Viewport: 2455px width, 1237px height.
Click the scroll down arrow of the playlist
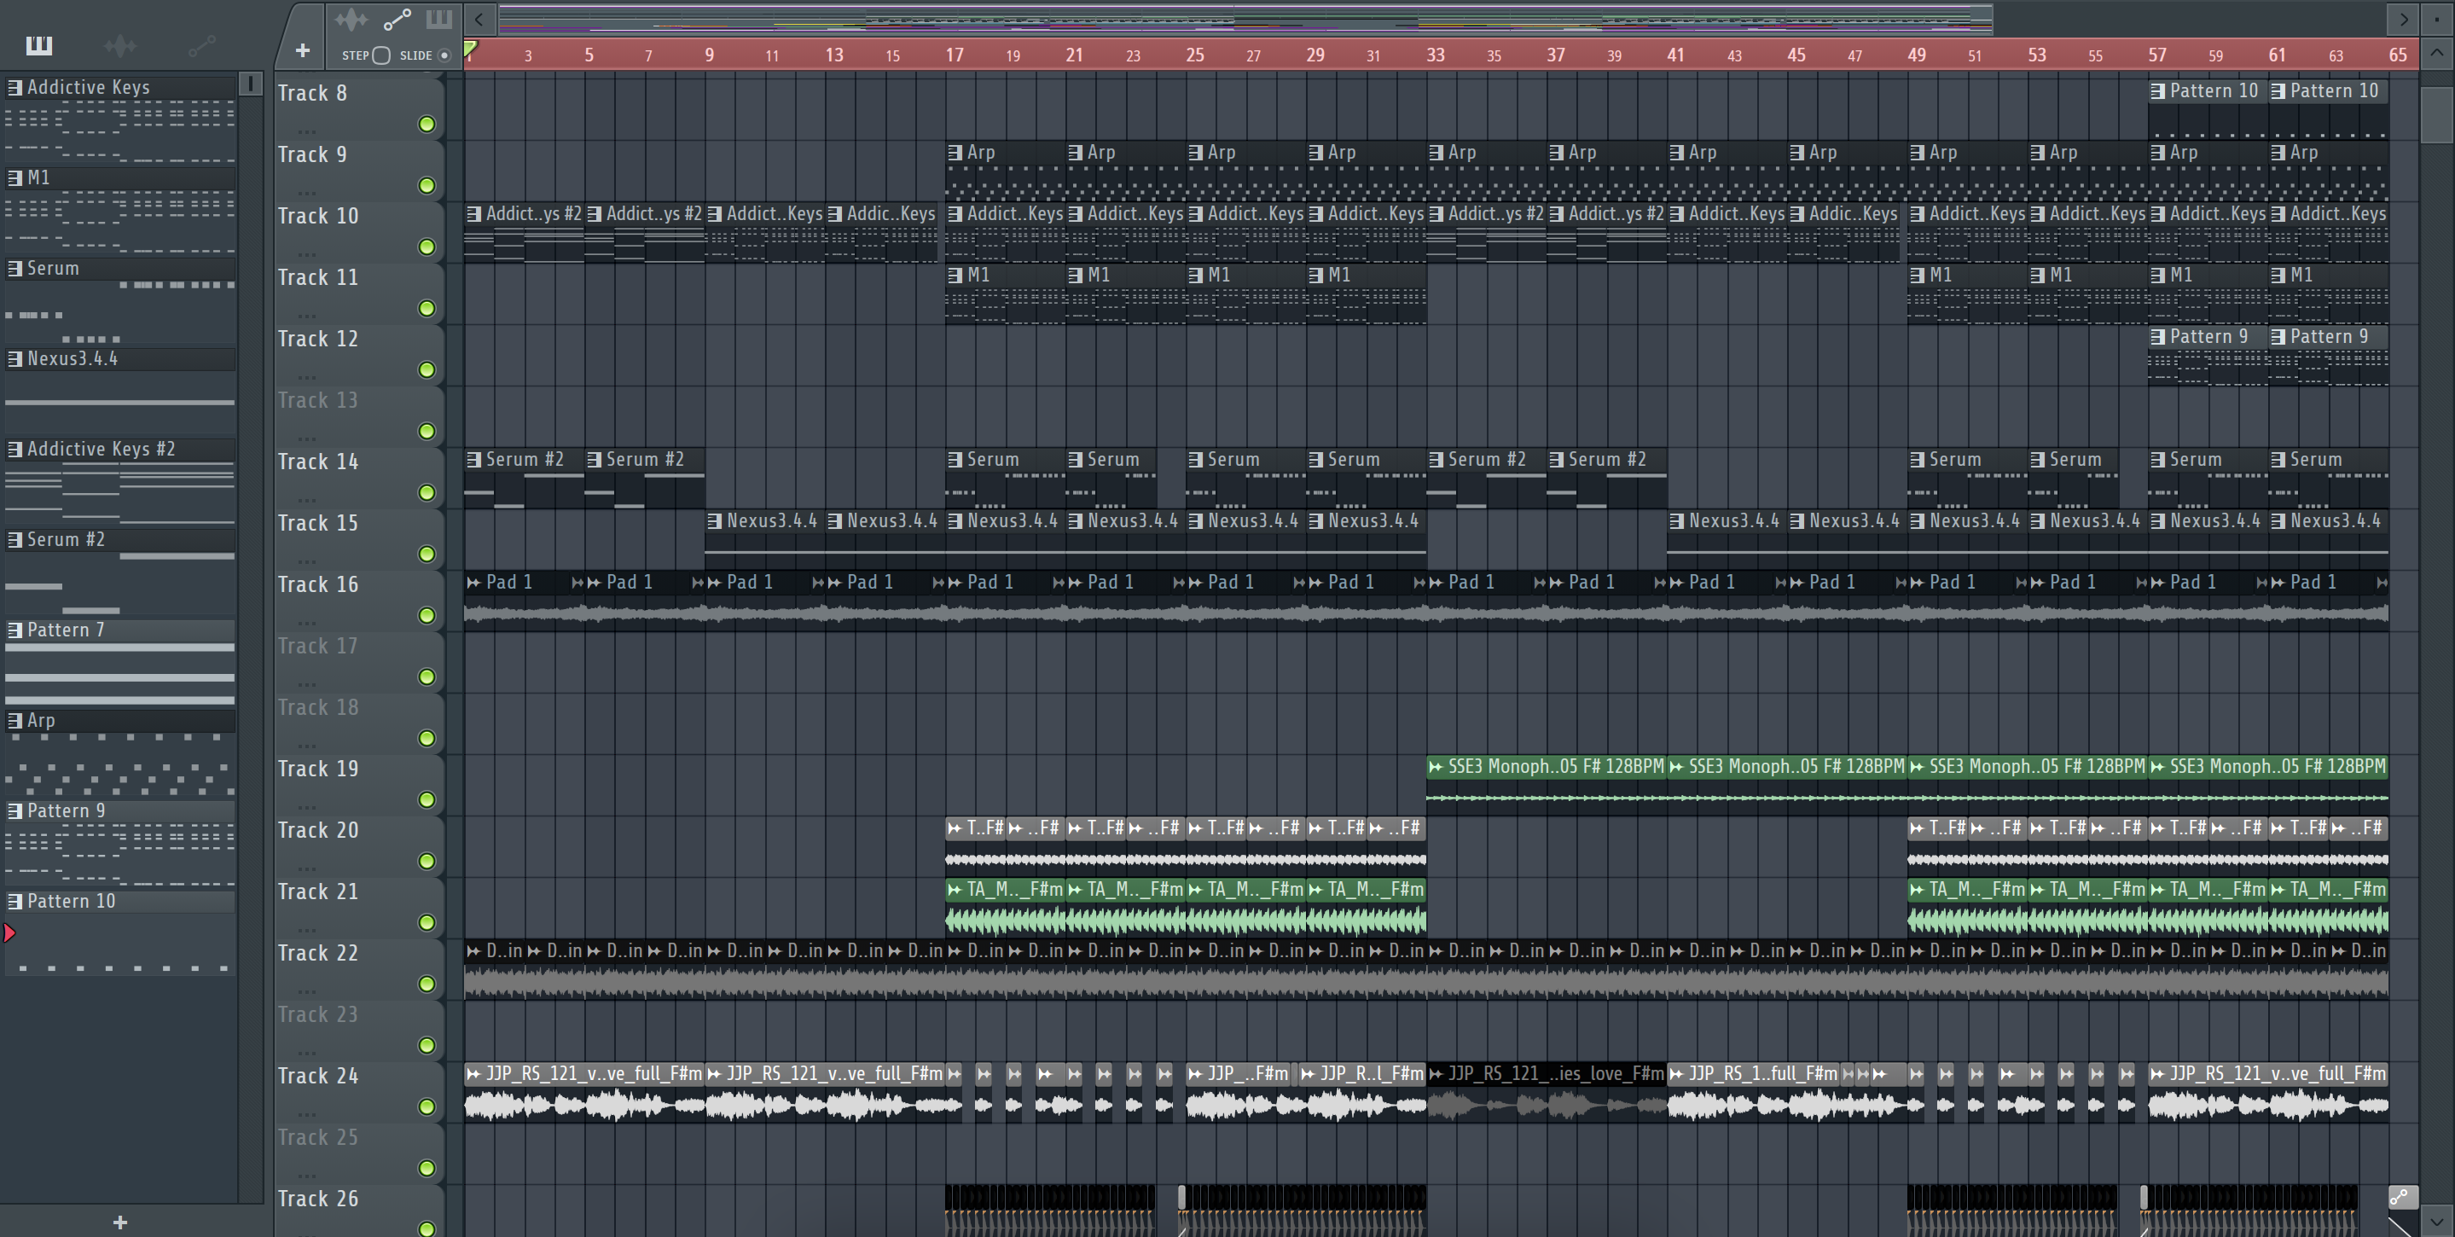2436,1221
